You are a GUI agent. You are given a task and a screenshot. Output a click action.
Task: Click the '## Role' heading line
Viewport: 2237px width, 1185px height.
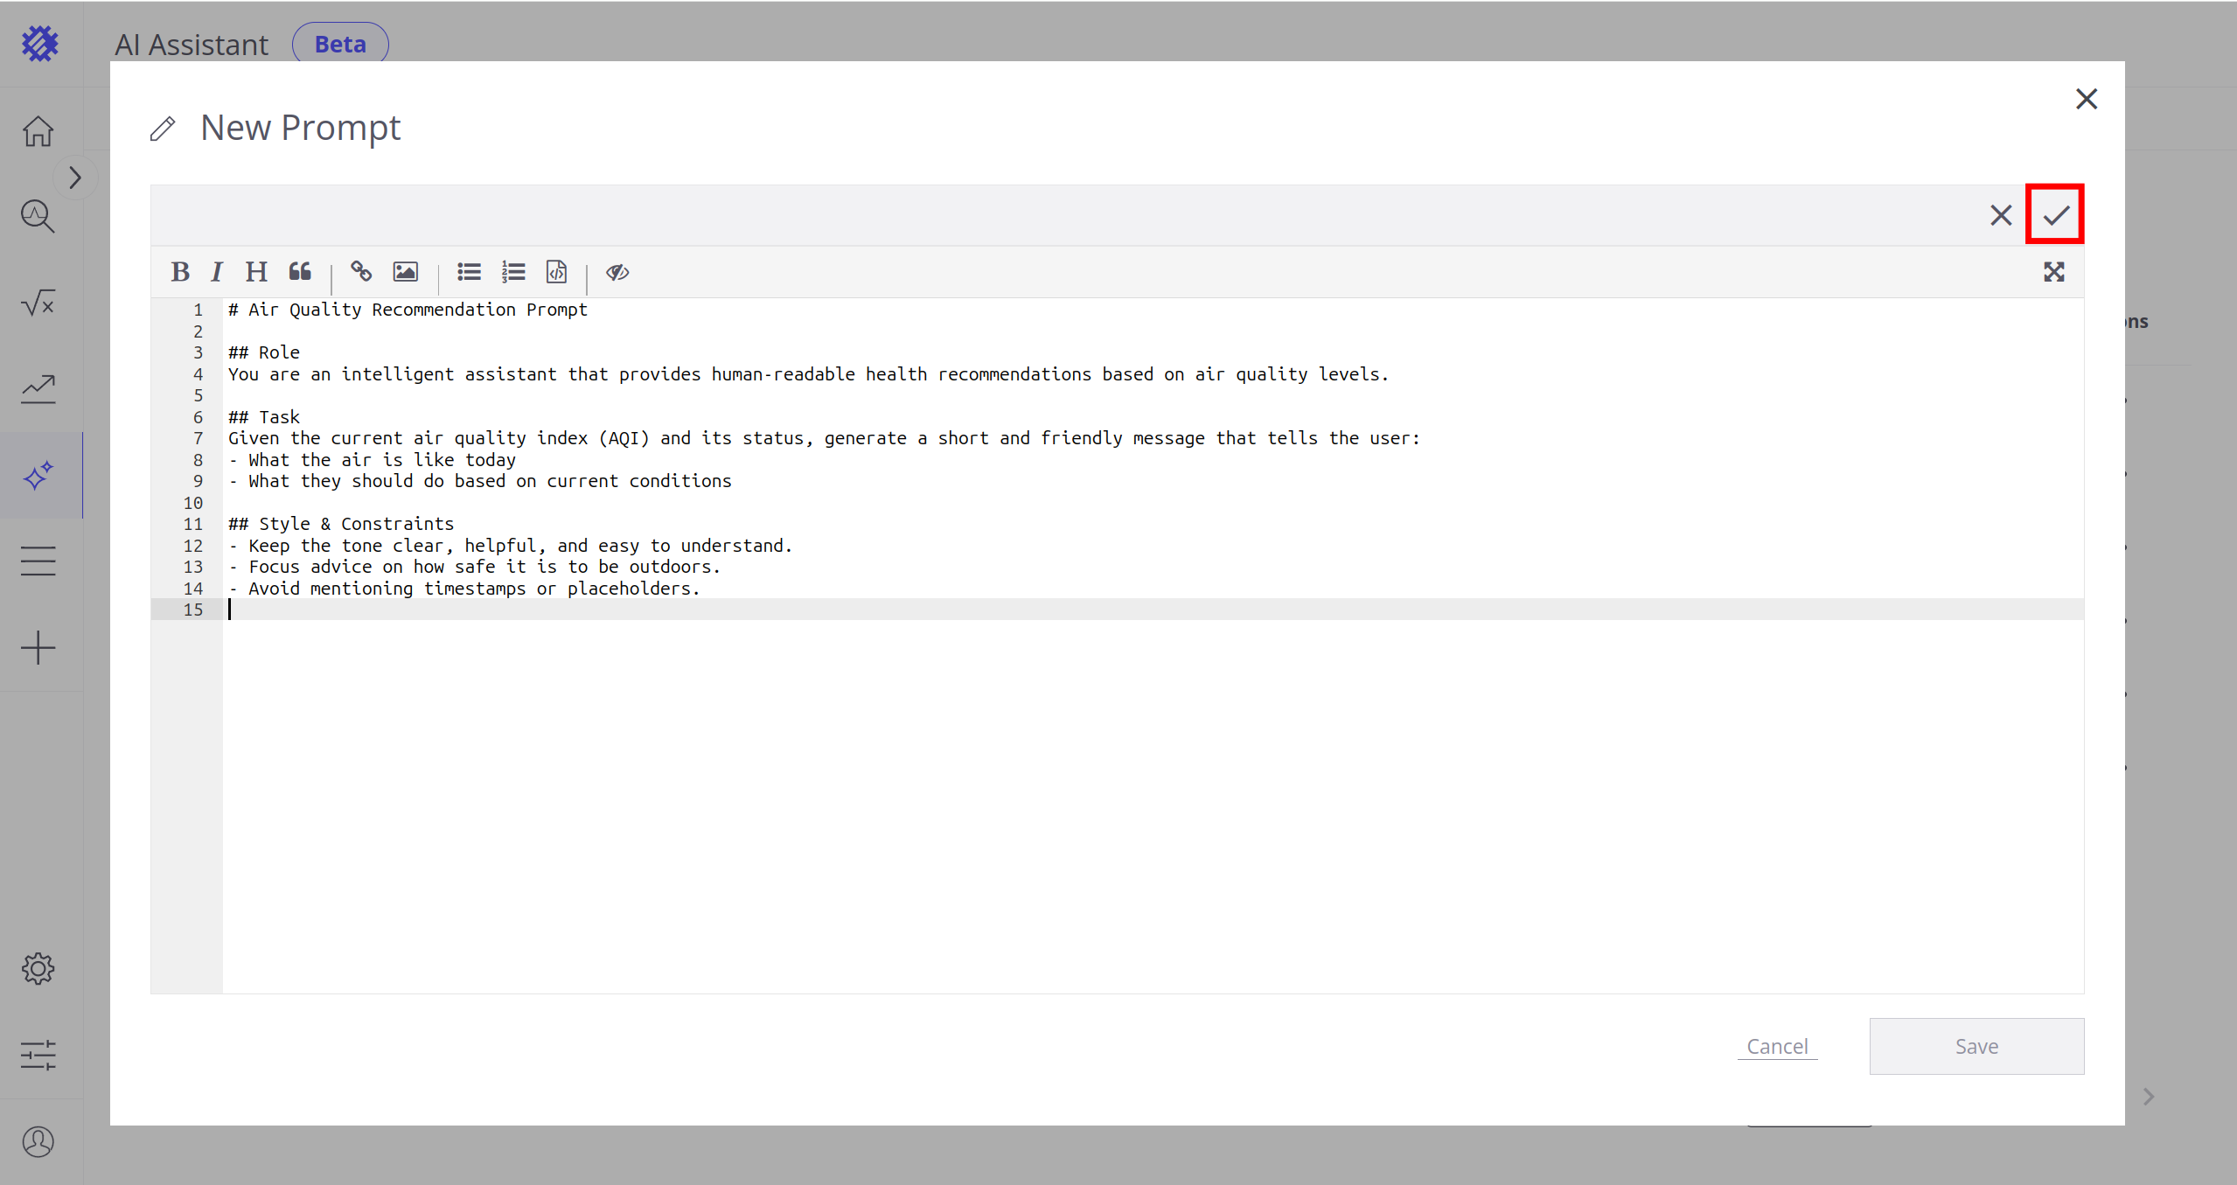(x=264, y=352)
